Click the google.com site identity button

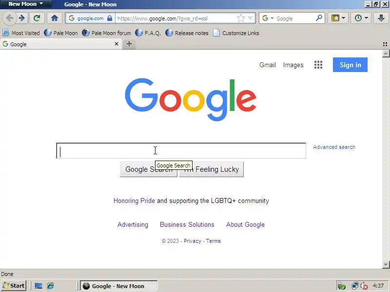[90, 18]
